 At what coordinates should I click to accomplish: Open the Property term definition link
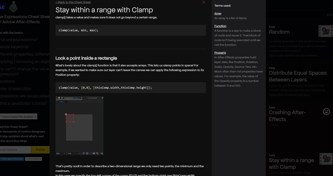coord(220,52)
